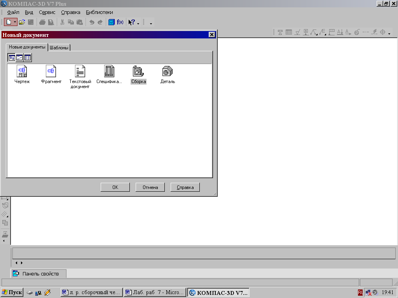This screenshot has width=398, height=298.
Task: Click the context help arrow-question icon
Action: (132, 22)
